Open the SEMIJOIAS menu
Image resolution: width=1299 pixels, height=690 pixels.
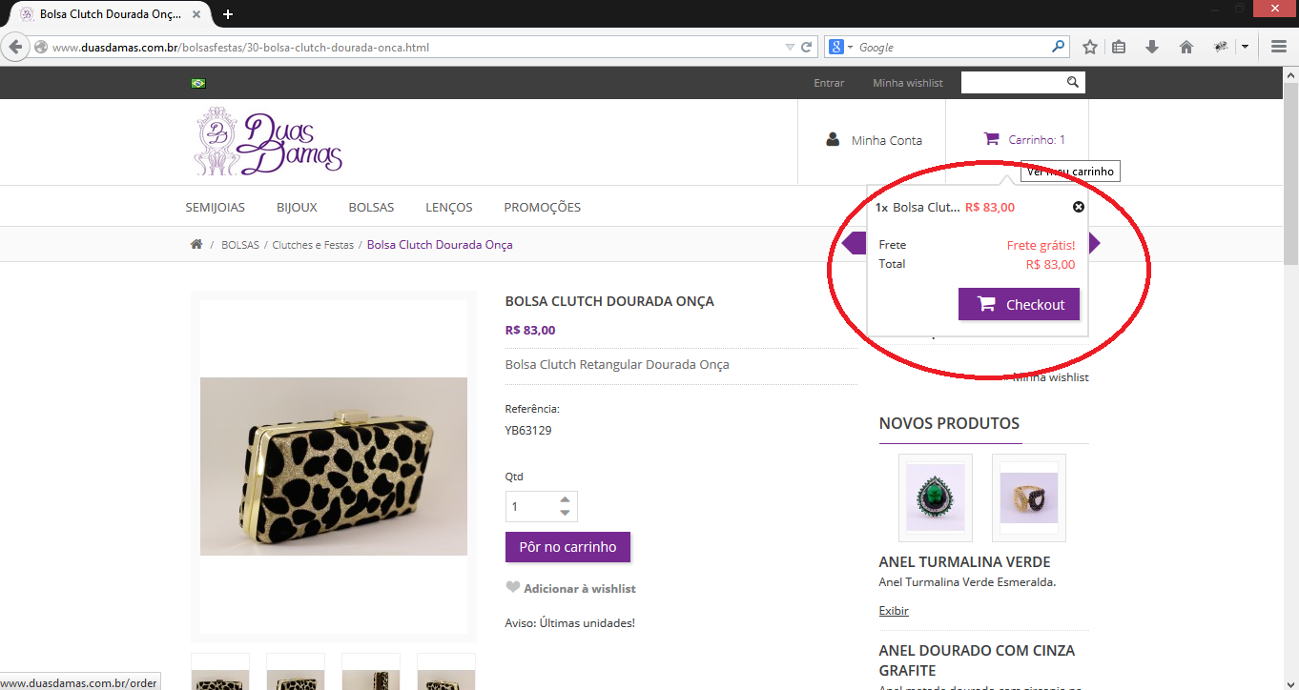click(x=215, y=207)
